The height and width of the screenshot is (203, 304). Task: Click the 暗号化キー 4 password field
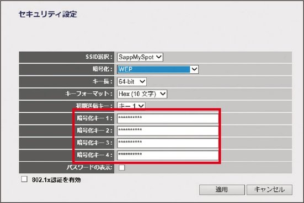click(168, 155)
